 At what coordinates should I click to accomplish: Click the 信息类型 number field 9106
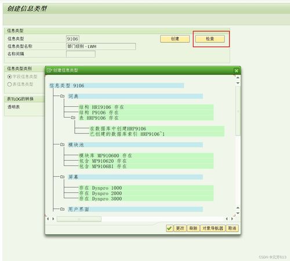point(72,39)
